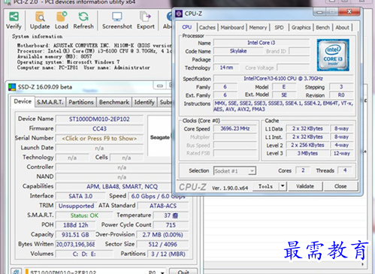Click the Device Name field ST1000DM010-2EP102
The image size is (375, 274).
click(99, 119)
